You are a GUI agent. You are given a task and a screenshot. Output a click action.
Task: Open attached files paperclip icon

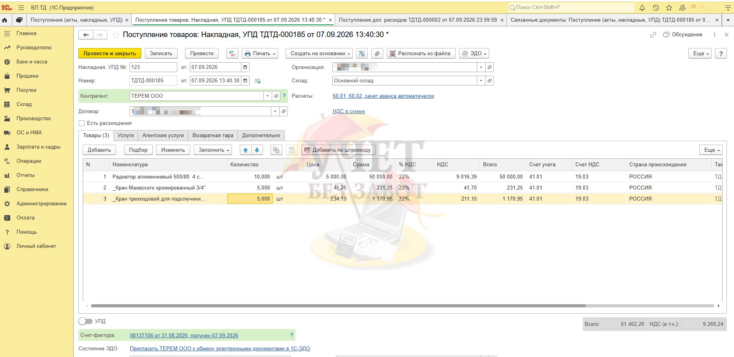377,54
